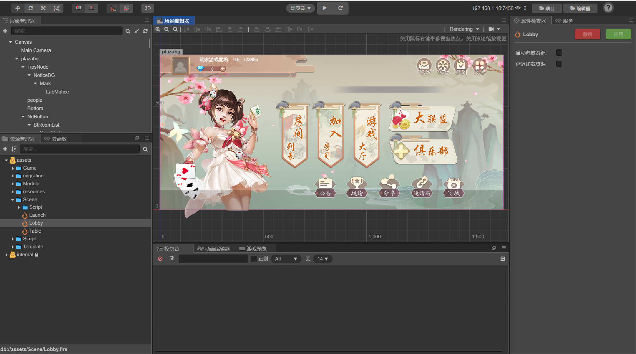
Task: Select the Move transform tool
Action: (18, 8)
